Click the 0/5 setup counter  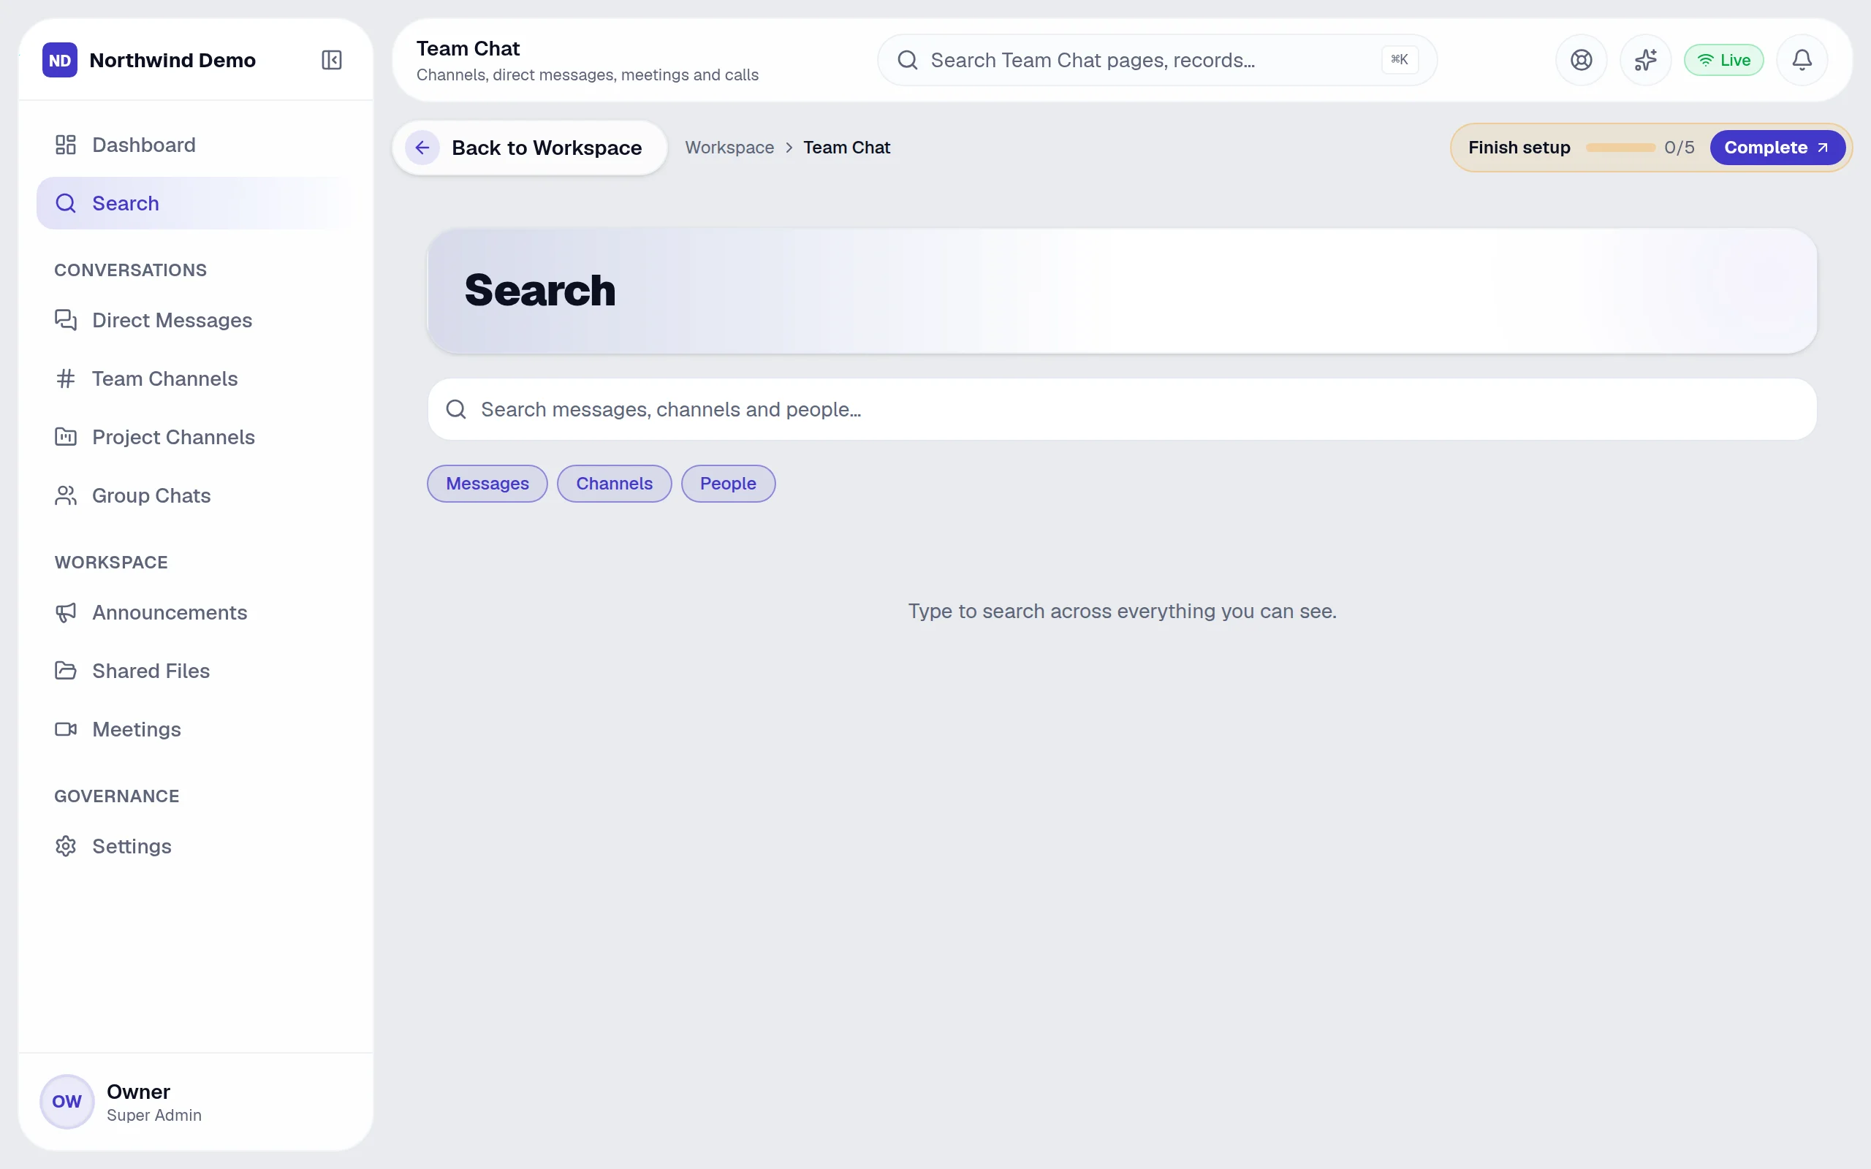click(1680, 148)
